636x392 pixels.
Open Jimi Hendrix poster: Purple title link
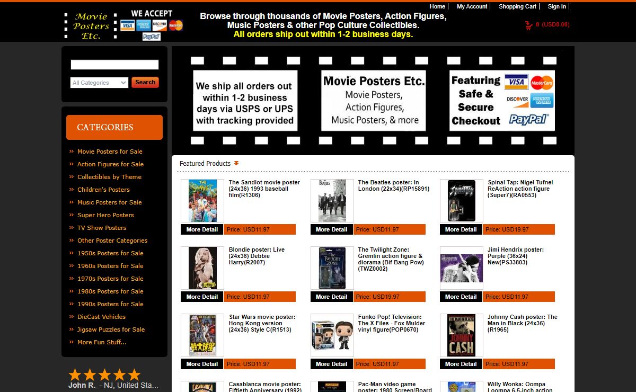pos(516,256)
